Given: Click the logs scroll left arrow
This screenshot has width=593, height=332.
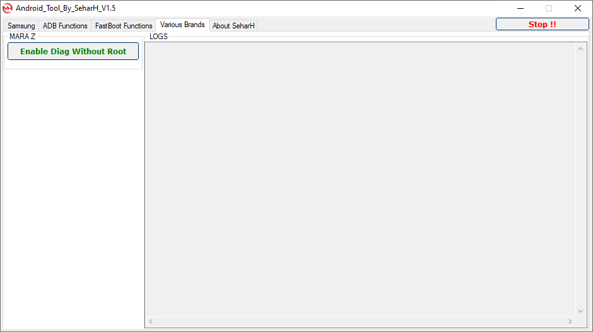Looking at the screenshot, I should click(151, 321).
